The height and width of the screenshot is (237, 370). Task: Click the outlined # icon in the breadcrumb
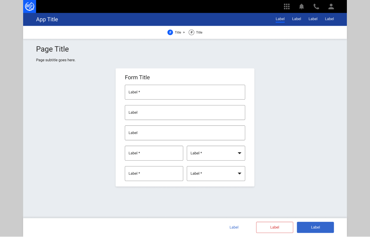192,32
